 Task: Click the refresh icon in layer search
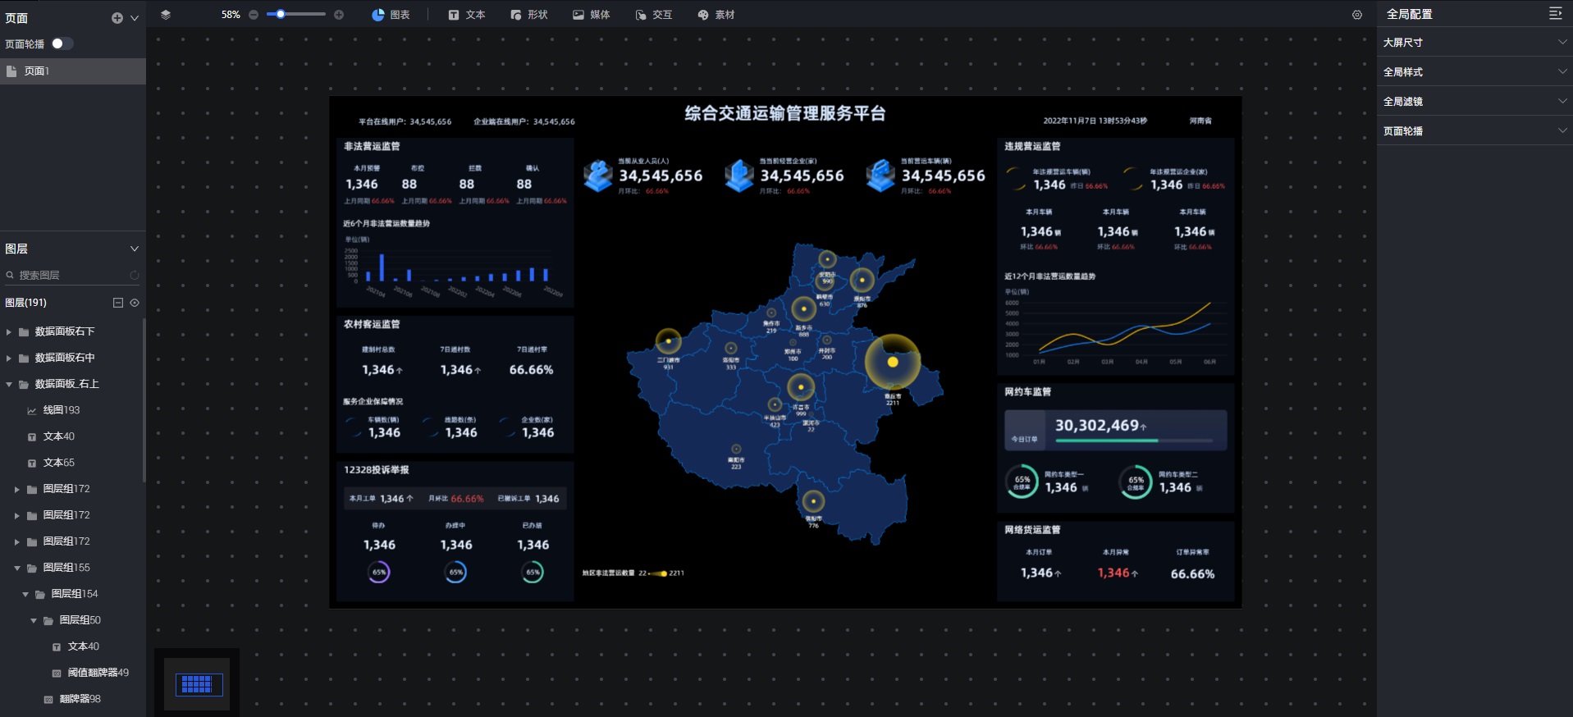pyautogui.click(x=135, y=276)
